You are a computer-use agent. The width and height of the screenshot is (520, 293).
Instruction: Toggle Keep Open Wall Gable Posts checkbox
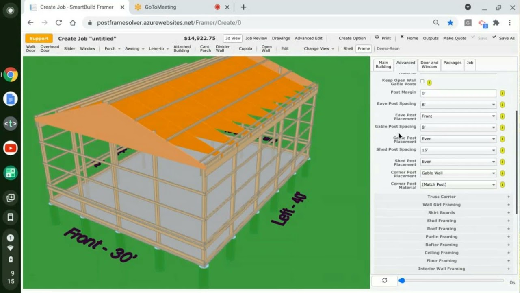(422, 81)
